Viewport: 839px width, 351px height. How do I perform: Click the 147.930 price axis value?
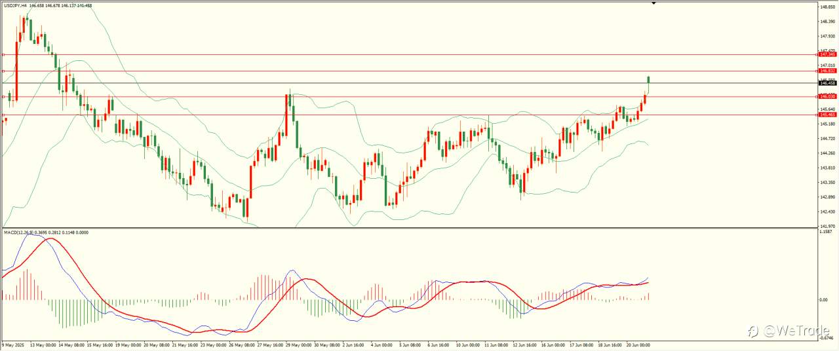pyautogui.click(x=828, y=36)
